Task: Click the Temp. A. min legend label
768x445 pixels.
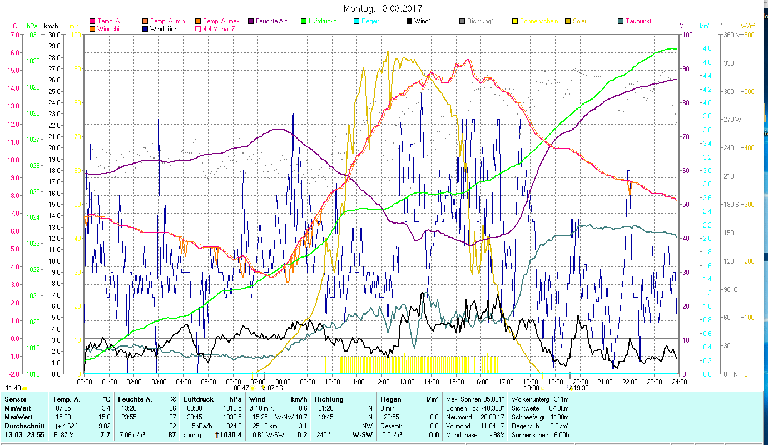Action: 167,22
